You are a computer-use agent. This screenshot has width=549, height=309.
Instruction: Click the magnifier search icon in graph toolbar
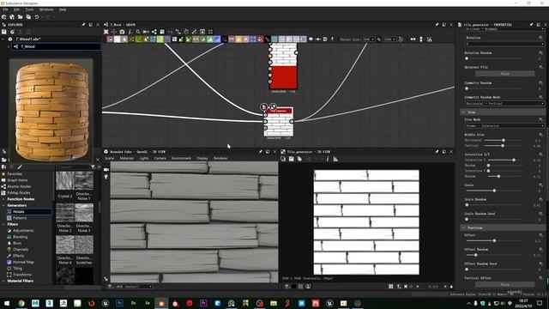click(138, 32)
